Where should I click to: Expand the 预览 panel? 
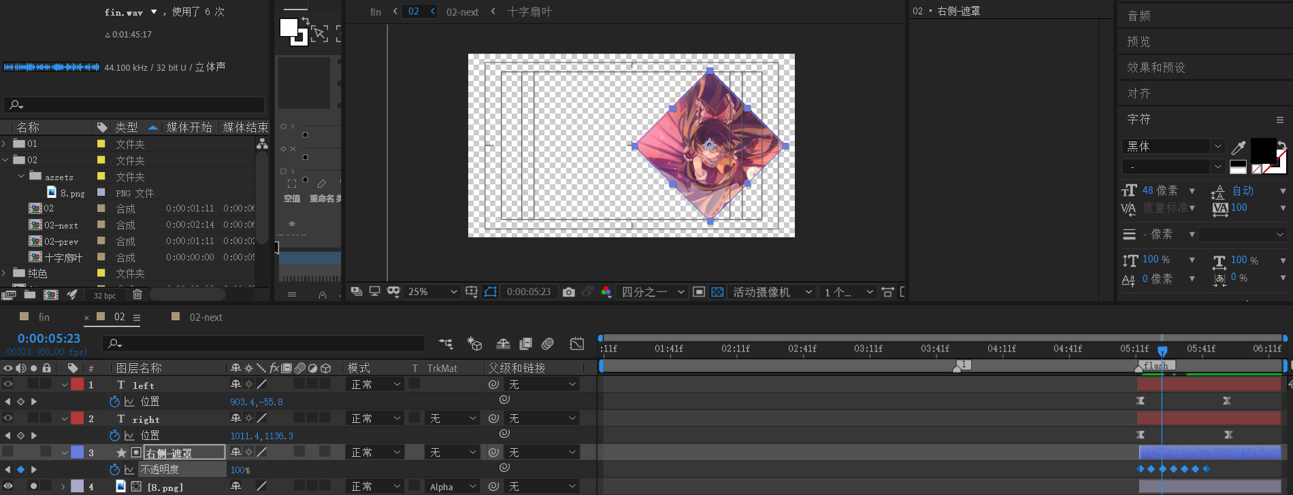pyautogui.click(x=1139, y=41)
